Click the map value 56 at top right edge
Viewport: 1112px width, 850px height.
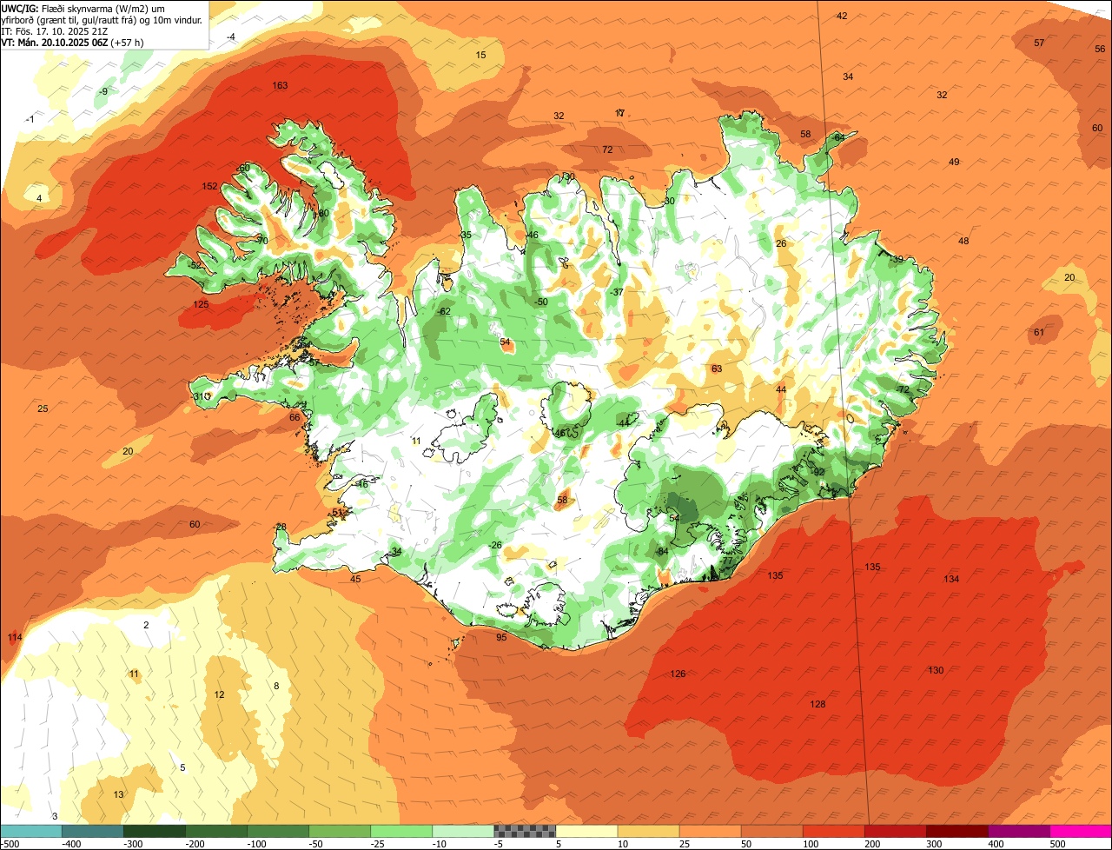(1101, 49)
